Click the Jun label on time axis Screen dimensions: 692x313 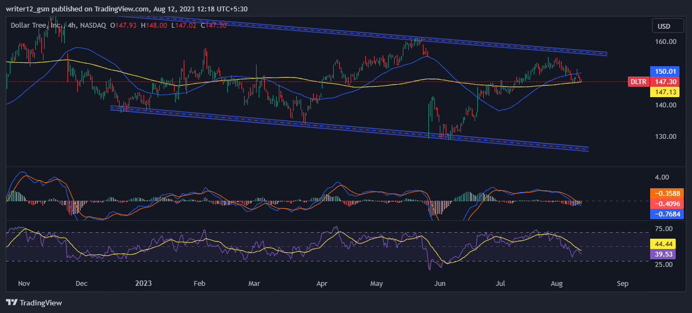tap(440, 283)
